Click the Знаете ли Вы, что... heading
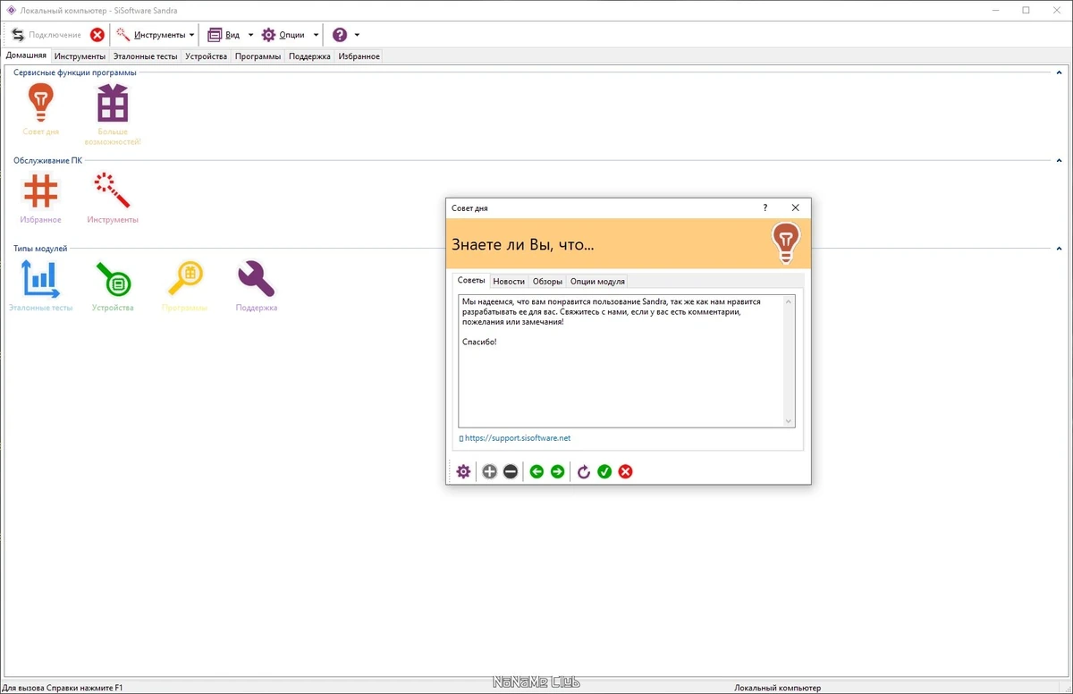Viewport: 1073px width, 694px height. tap(523, 244)
